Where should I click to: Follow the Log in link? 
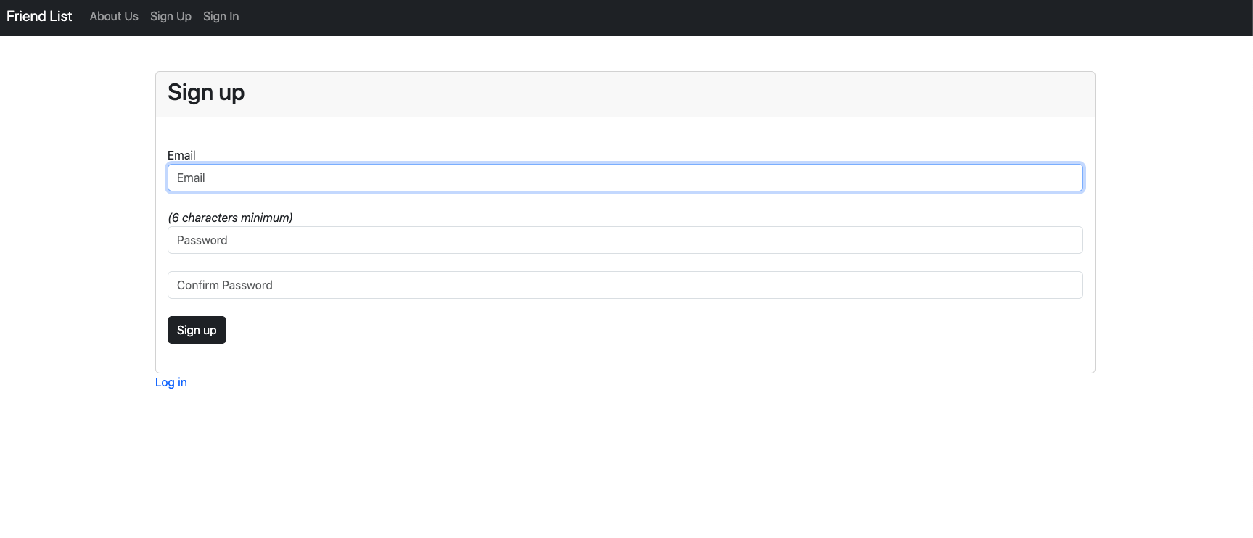[171, 382]
